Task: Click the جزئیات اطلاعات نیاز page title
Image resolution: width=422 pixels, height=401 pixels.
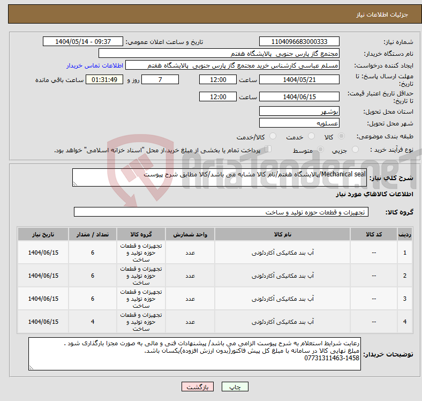Action: pyautogui.click(x=382, y=14)
